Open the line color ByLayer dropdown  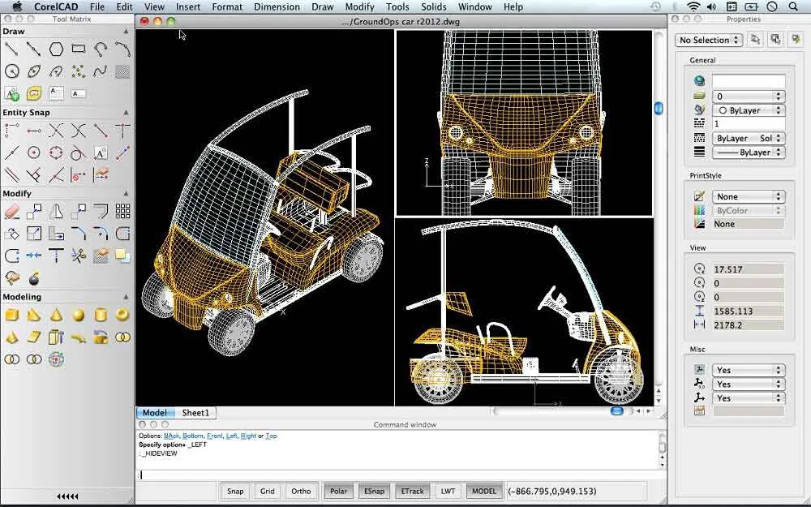click(749, 110)
